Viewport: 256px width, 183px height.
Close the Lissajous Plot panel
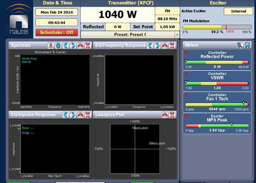pyautogui.click(x=172, y=115)
